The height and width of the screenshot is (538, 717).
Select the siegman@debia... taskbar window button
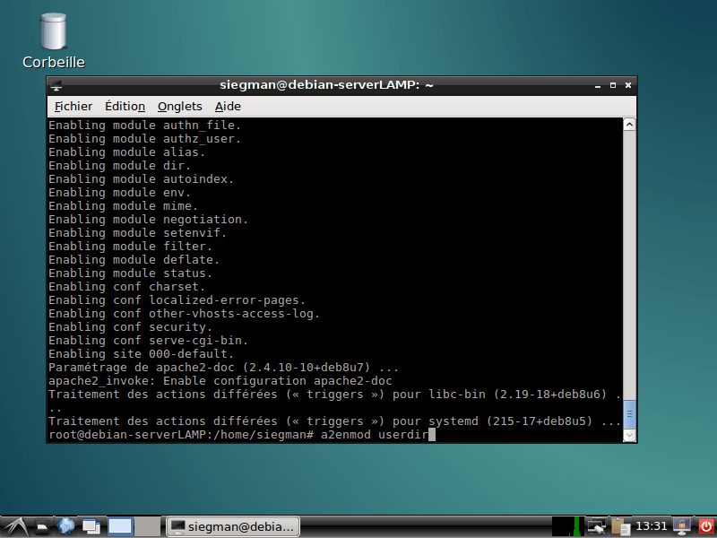click(232, 525)
